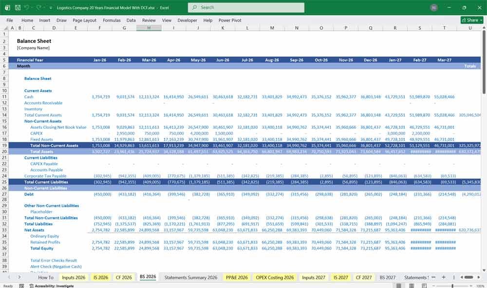Add a new sheet with plus icon
487x288 pixels.
[444, 277]
